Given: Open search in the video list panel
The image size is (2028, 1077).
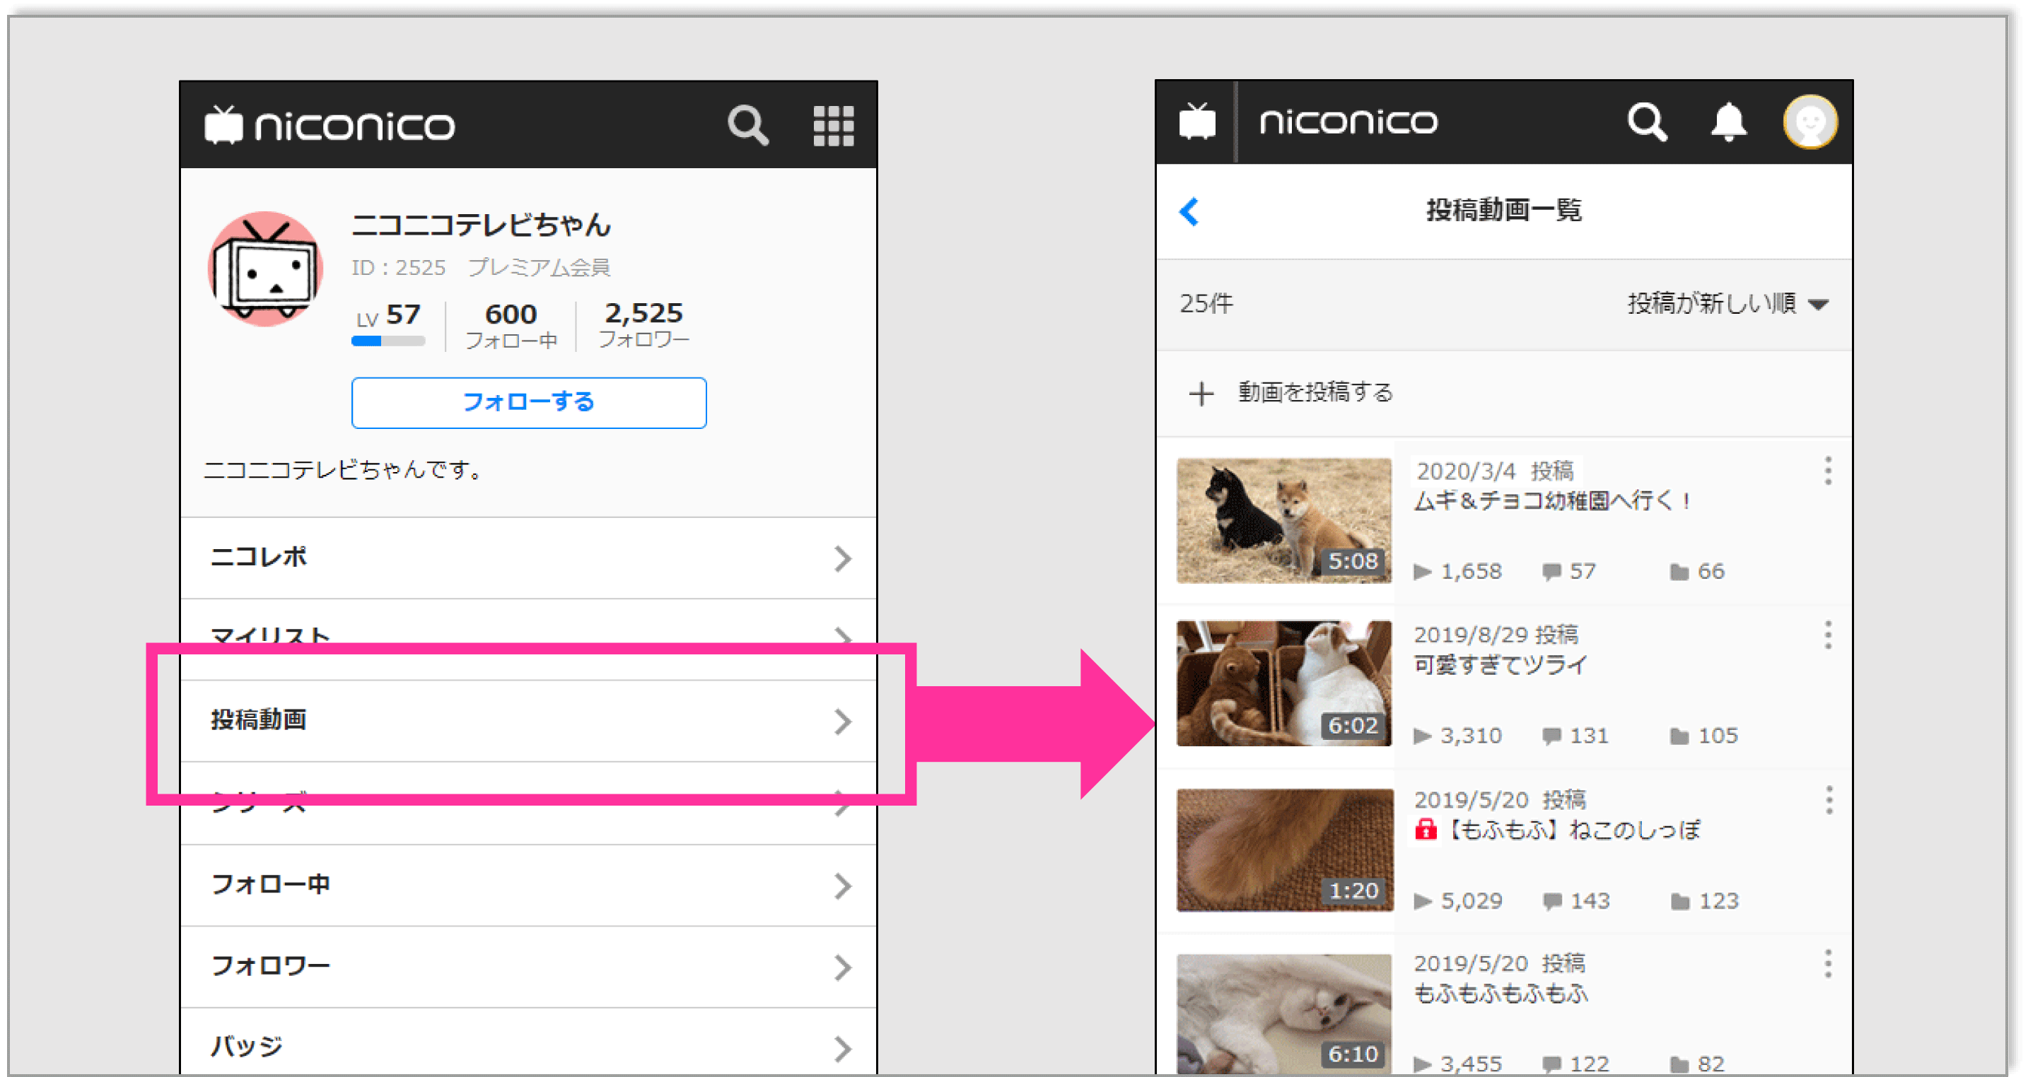Looking at the screenshot, I should (x=1647, y=122).
